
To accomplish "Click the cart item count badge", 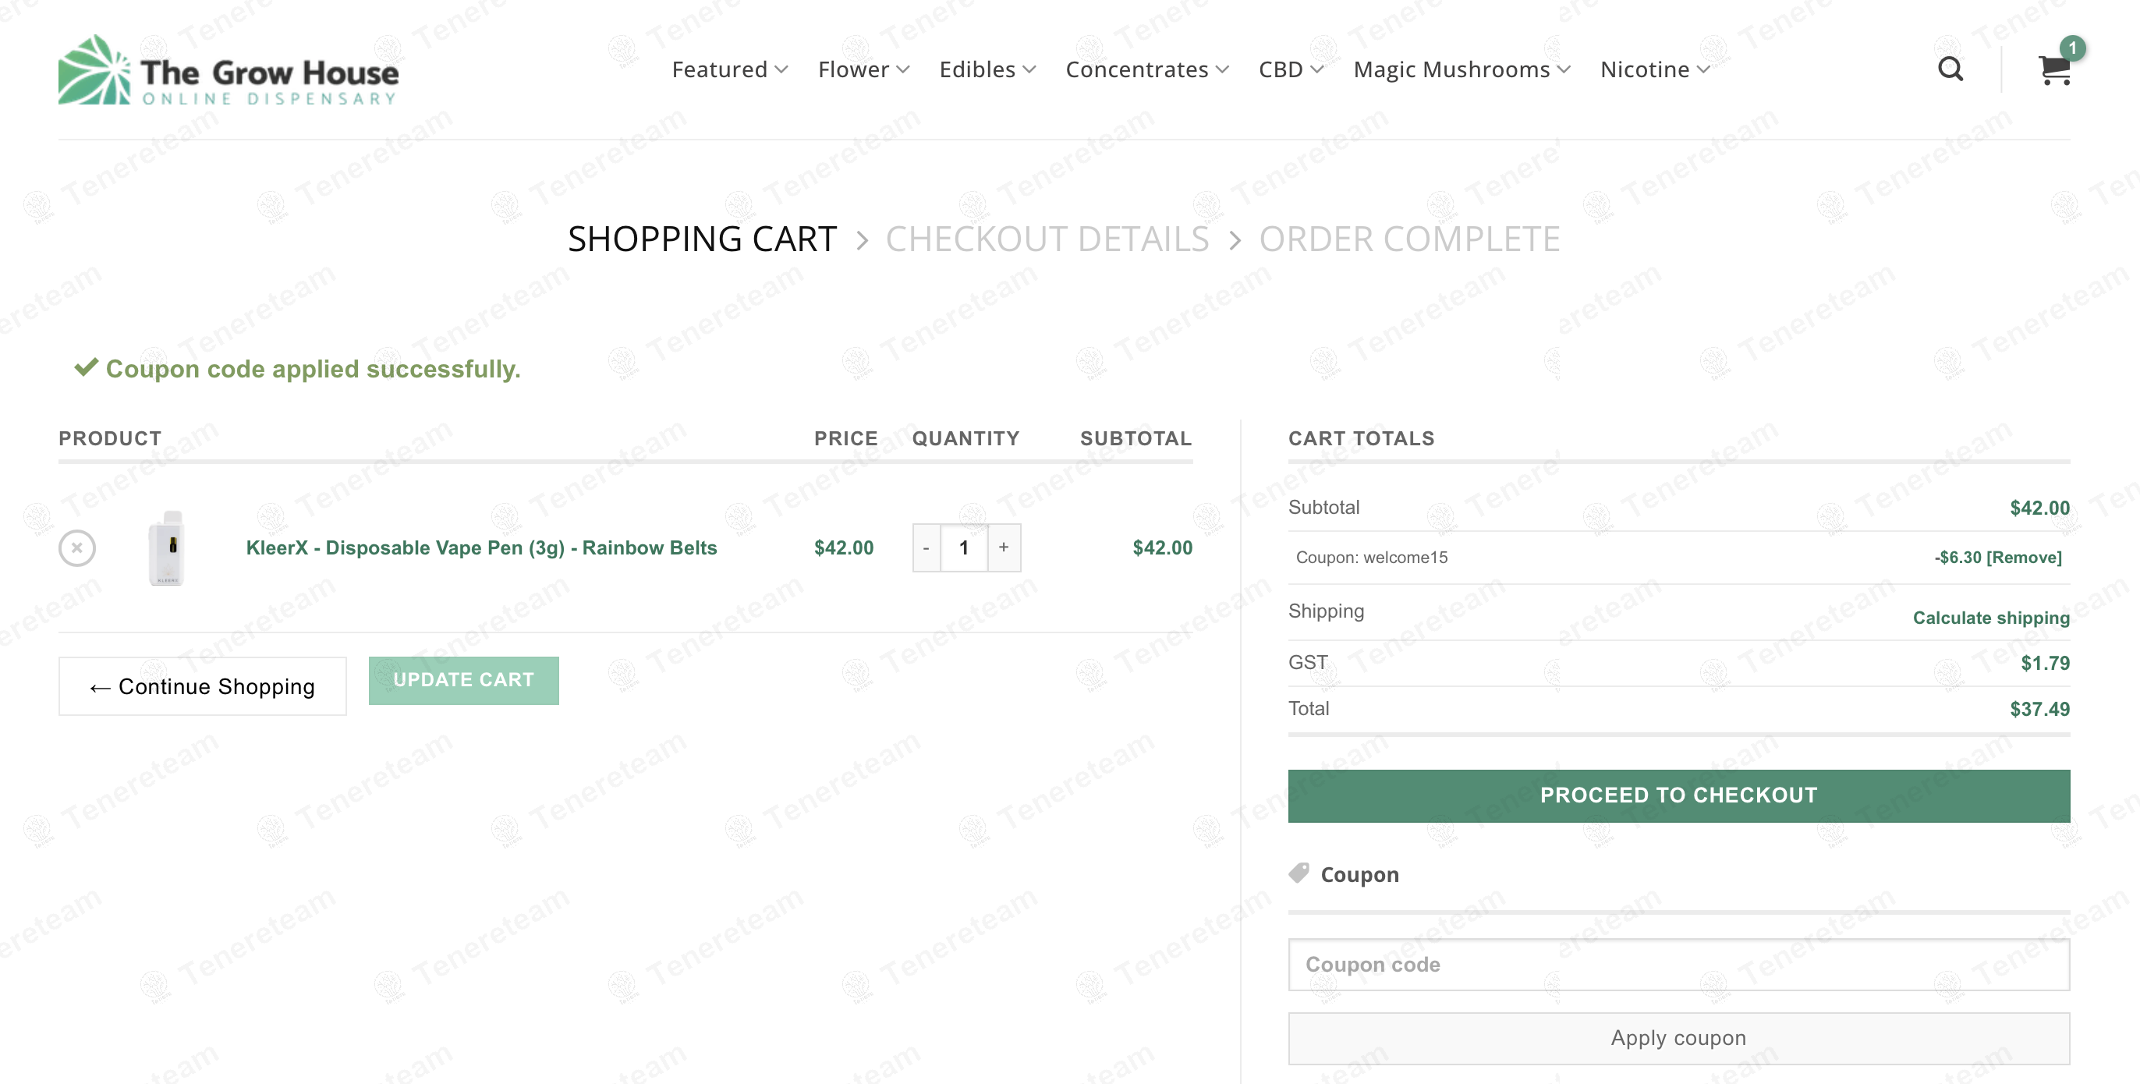I will click(2073, 48).
